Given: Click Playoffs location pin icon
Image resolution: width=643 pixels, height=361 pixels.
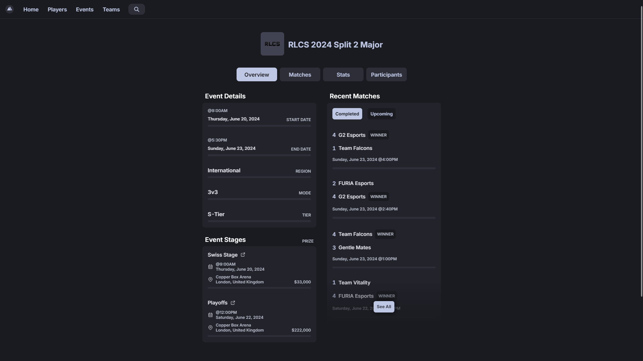Looking at the screenshot, I should point(210,328).
